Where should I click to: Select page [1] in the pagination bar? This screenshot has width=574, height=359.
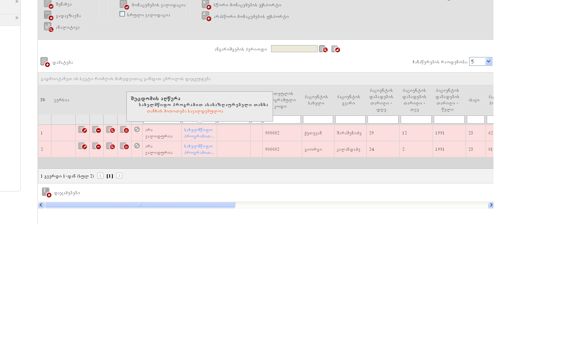(x=110, y=176)
